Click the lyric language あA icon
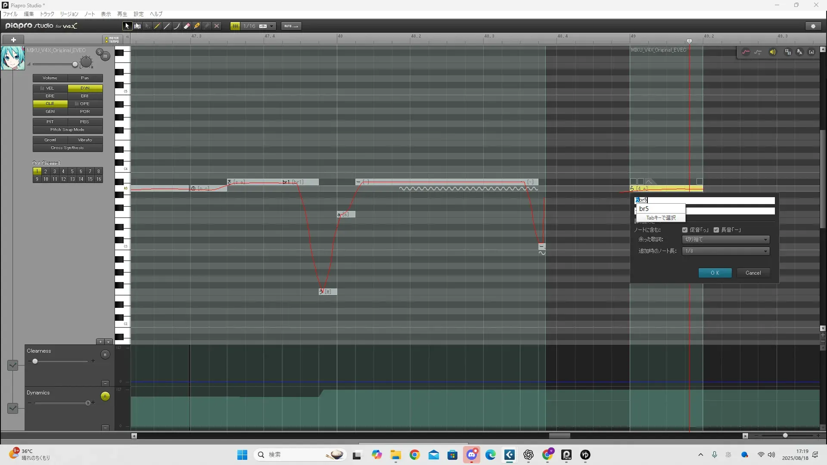 click(799, 52)
